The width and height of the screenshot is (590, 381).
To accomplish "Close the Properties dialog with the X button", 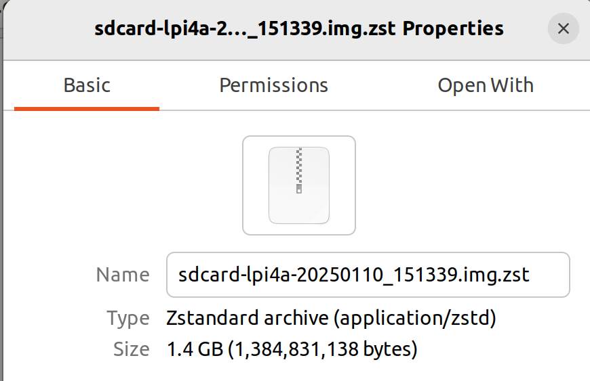I will (x=563, y=28).
